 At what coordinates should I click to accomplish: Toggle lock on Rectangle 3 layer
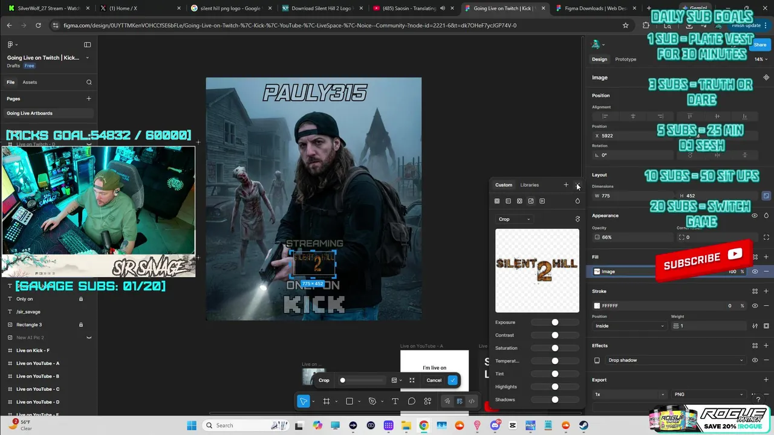tap(81, 325)
